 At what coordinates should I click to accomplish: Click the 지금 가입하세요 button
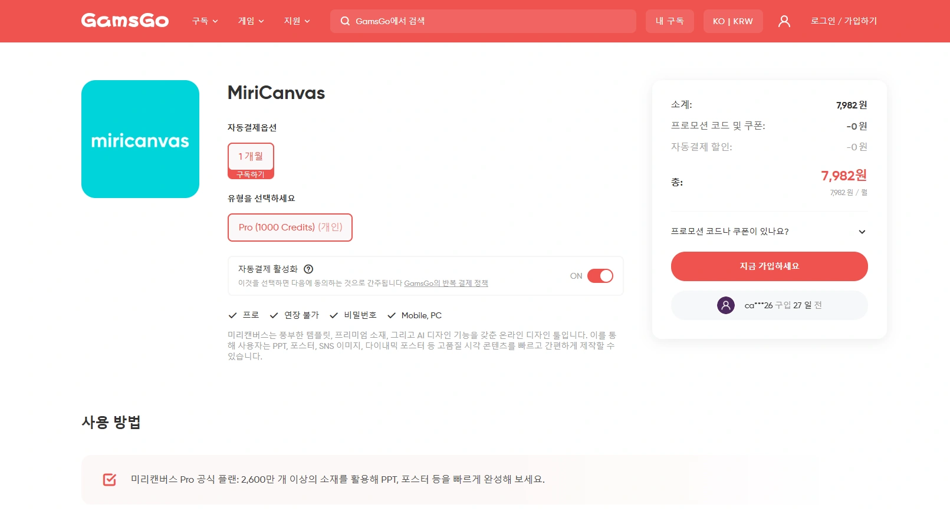click(769, 266)
